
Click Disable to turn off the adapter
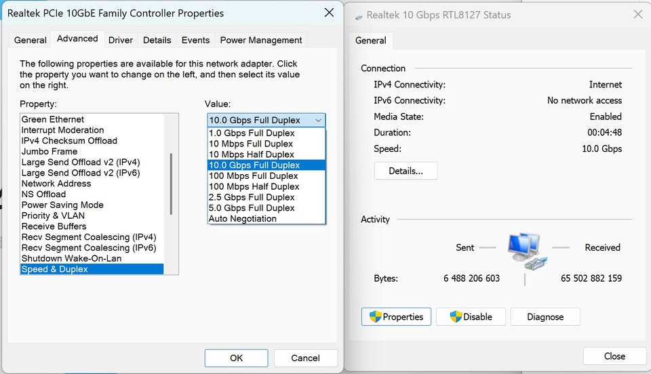point(471,317)
